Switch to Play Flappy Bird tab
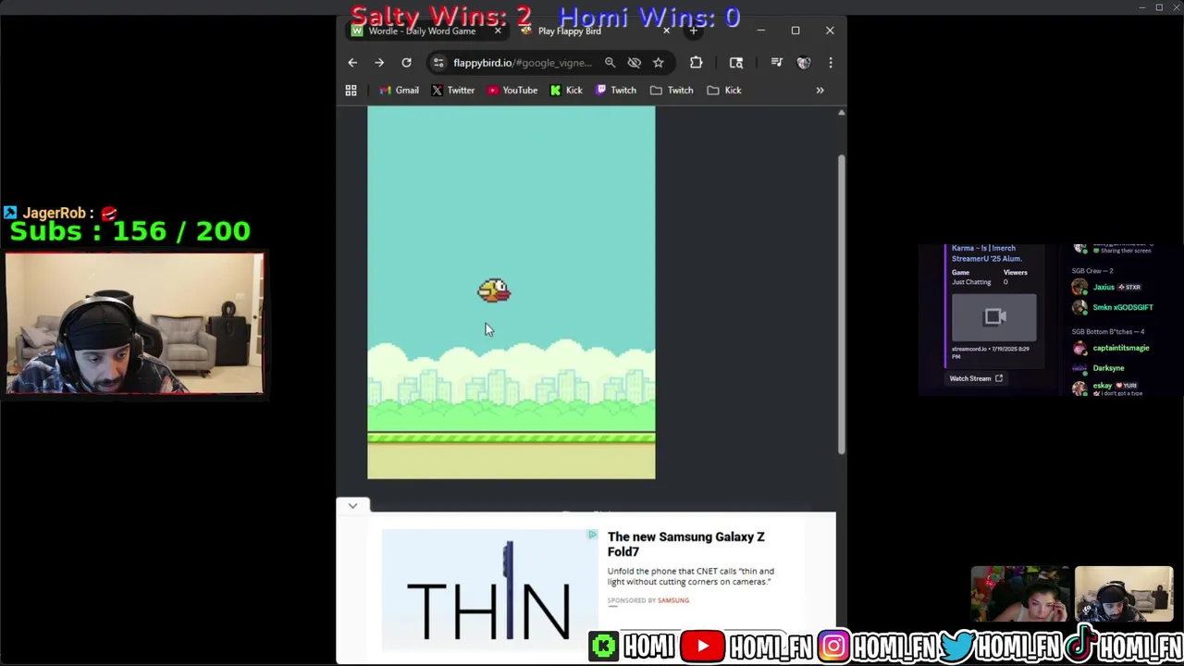The image size is (1184, 666). pos(569,31)
